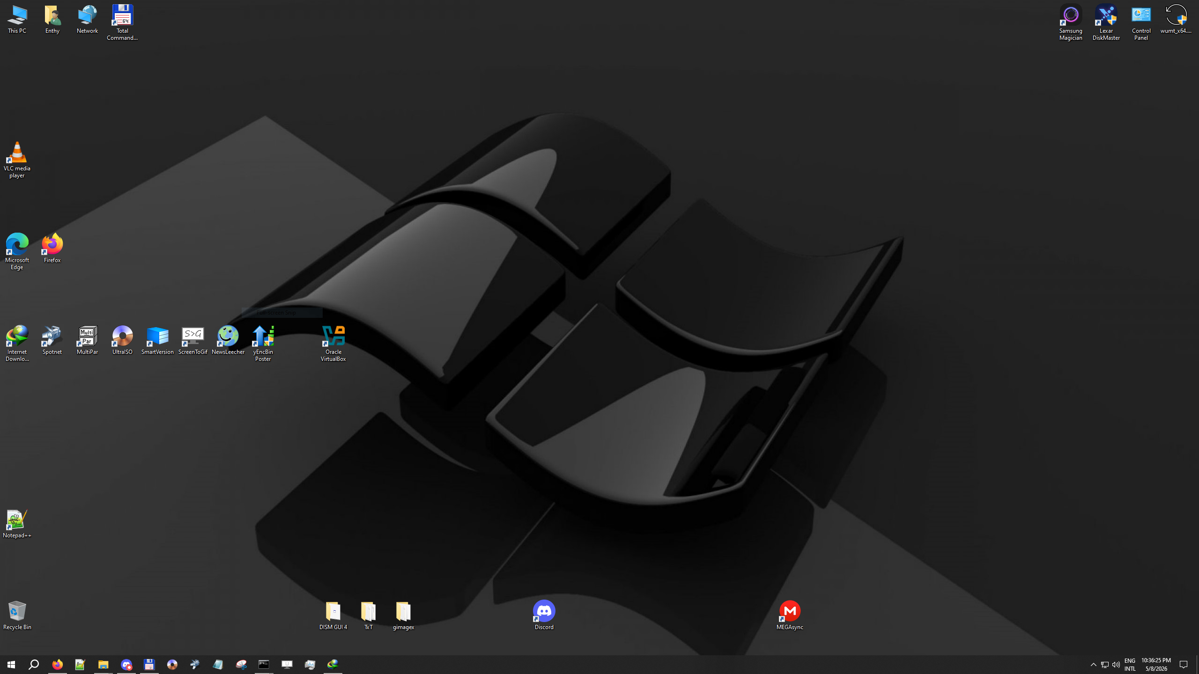1199x674 pixels.
Task: Select the Total Commander desktop shortcut
Action: coord(122,23)
